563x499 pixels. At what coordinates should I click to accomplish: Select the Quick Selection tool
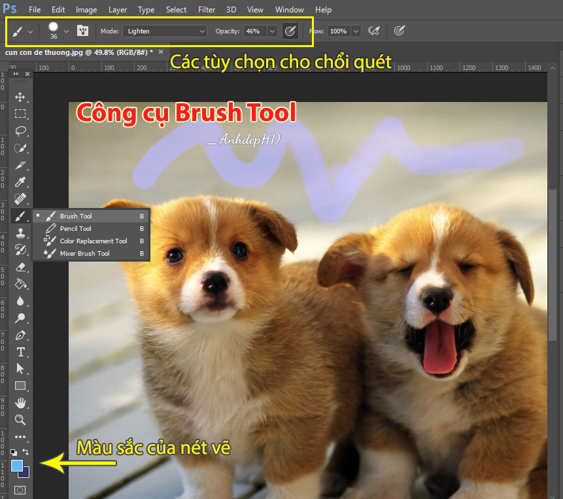click(x=20, y=148)
